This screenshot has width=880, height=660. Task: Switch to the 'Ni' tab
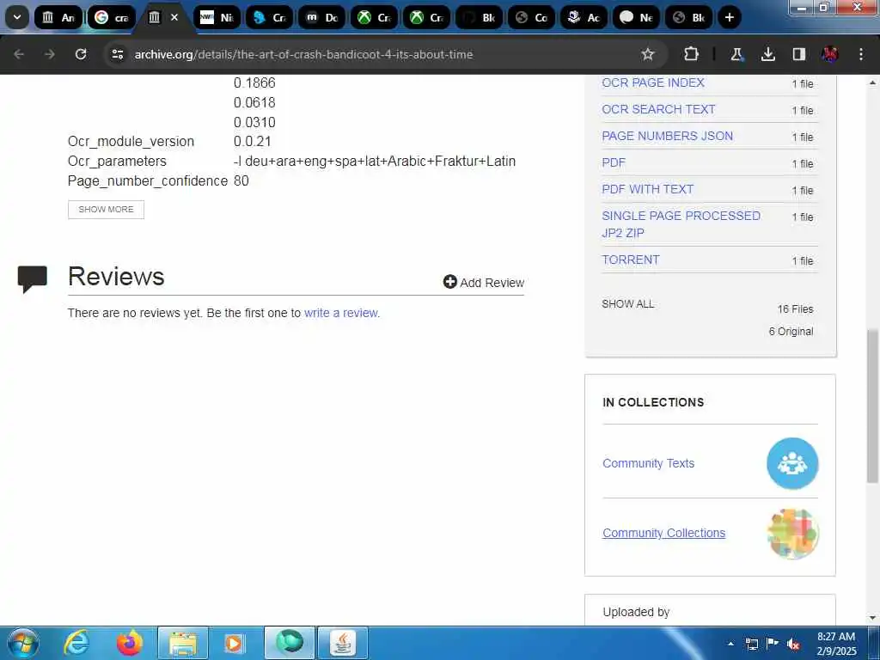click(217, 17)
